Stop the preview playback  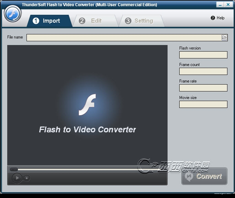[27, 178]
